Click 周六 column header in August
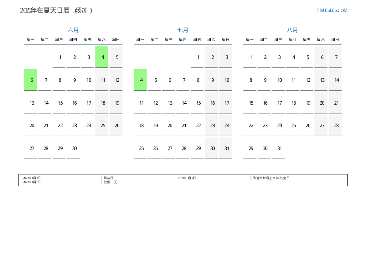The image size is (366, 259). click(321, 40)
